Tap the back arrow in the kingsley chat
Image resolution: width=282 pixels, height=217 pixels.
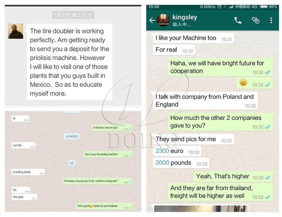tap(152, 20)
